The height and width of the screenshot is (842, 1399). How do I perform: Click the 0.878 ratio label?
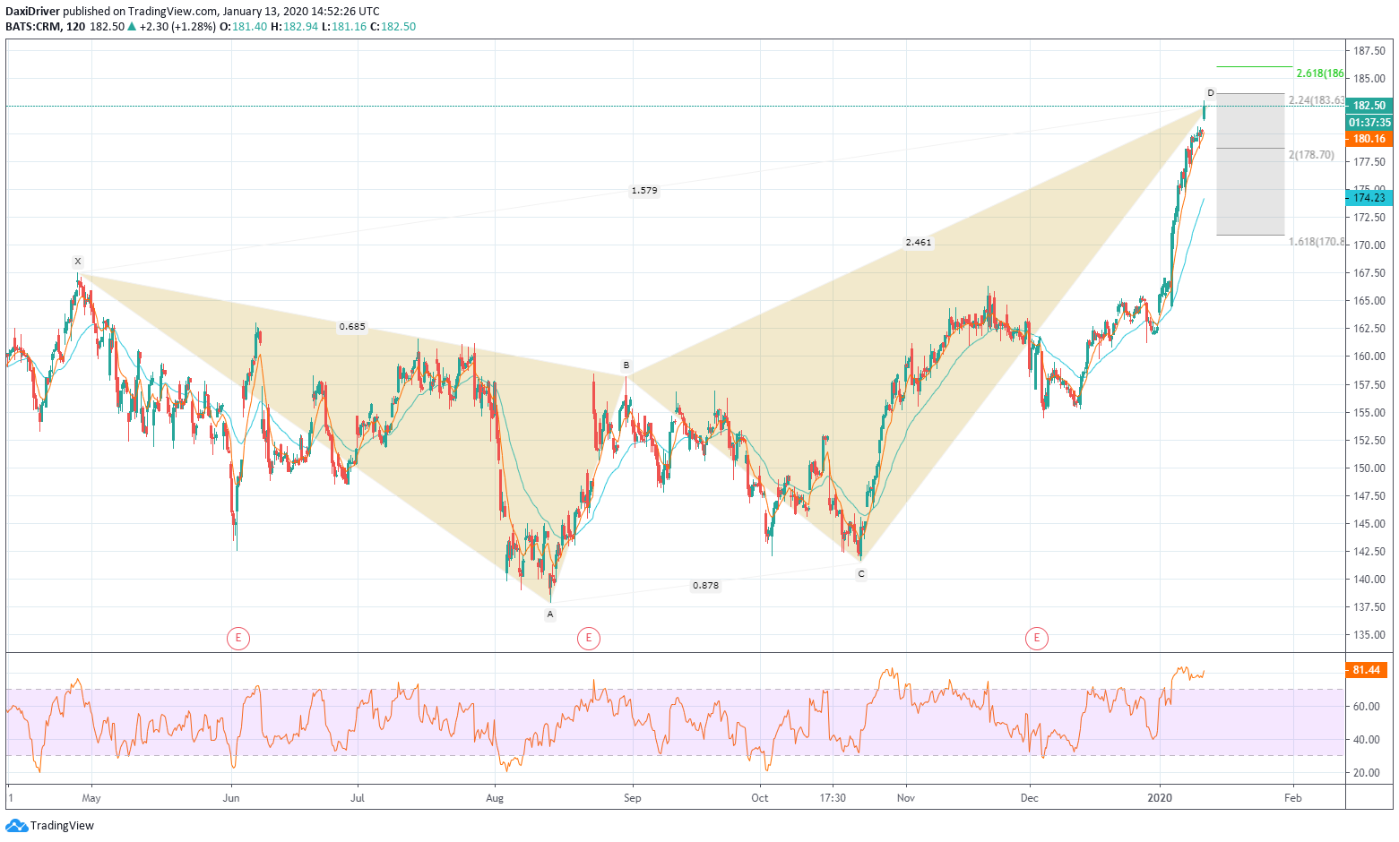tap(705, 586)
